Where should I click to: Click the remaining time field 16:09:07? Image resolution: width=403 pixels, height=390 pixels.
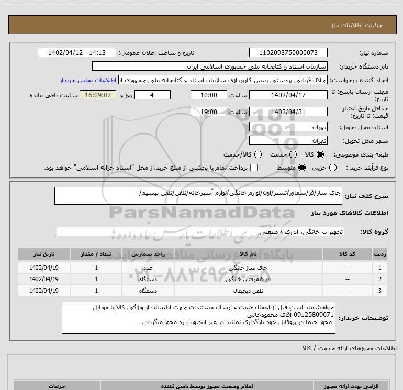click(x=98, y=95)
